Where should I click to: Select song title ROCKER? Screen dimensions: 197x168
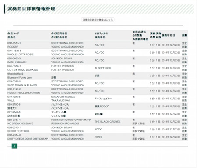13,47
